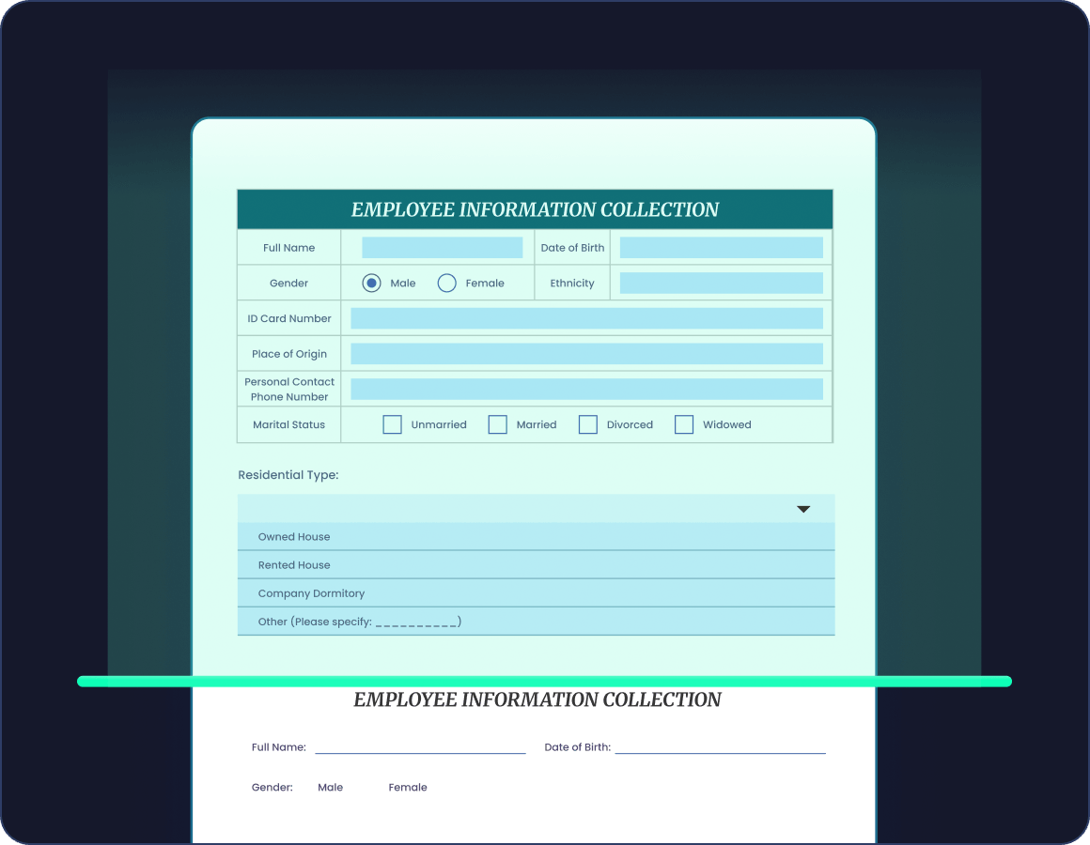Click Male text in lower document
The width and height of the screenshot is (1090, 845).
point(330,787)
